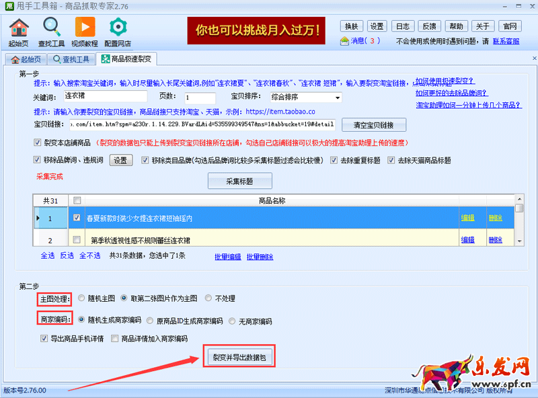Screen dimensions: 538x398
Task: Click the 清空宝贝链接 button
Action: pos(374,125)
